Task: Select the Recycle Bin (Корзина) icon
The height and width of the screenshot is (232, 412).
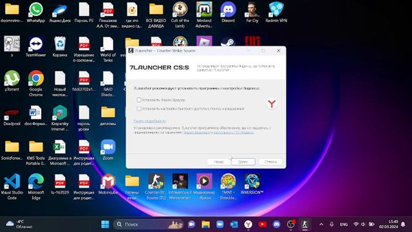Action: [60, 47]
